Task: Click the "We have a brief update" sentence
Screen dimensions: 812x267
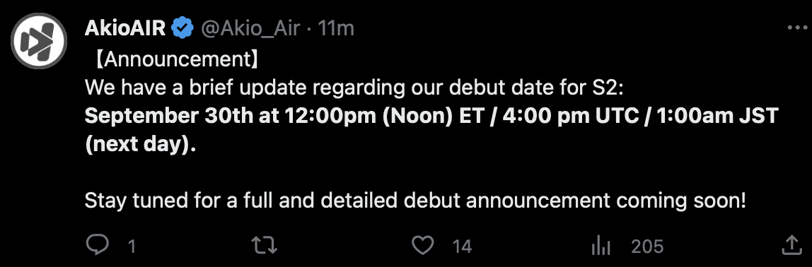Action: pyautogui.click(x=356, y=88)
